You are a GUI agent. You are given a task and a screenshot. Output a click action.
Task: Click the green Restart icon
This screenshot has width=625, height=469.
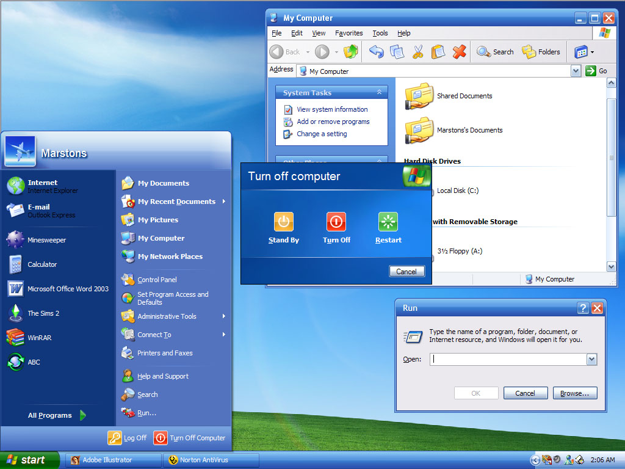click(388, 222)
